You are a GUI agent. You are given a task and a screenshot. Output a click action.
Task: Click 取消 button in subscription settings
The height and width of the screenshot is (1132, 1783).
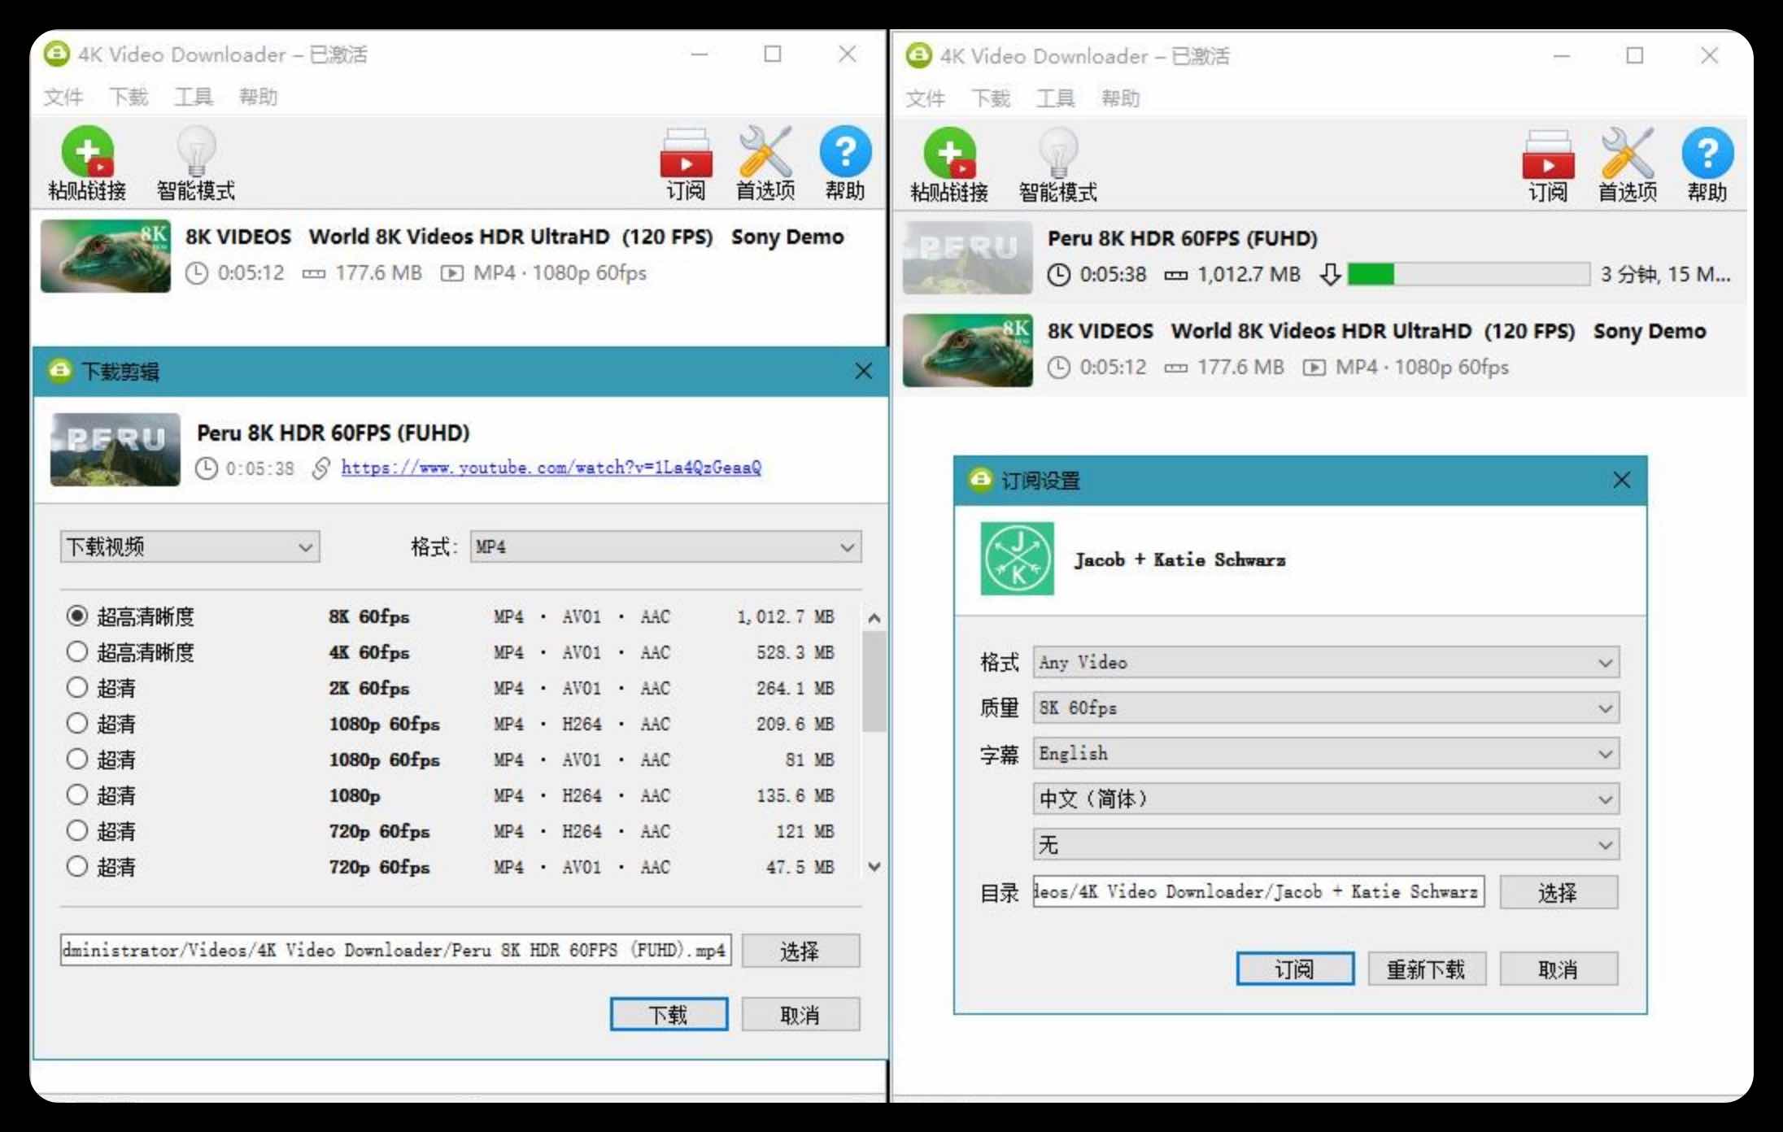coord(1558,969)
